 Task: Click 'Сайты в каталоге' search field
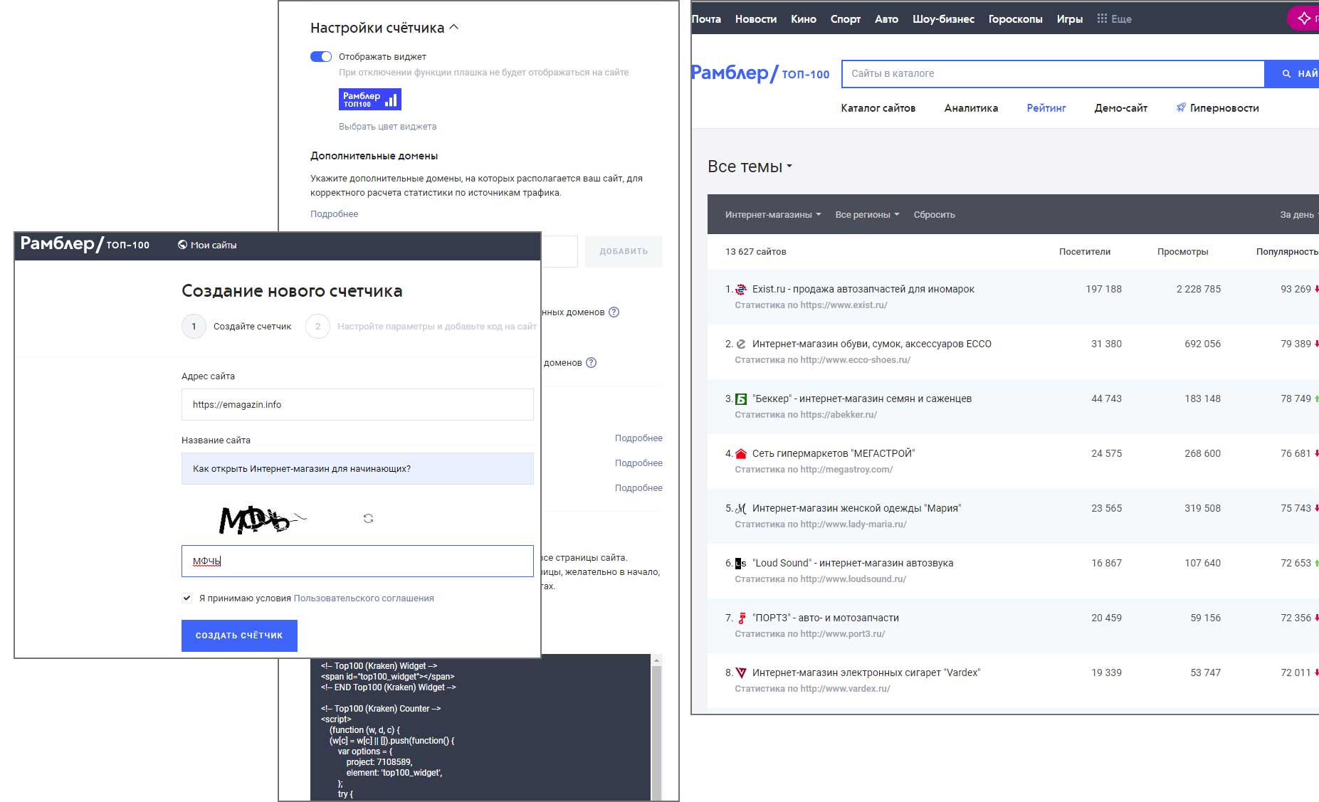pos(1053,73)
